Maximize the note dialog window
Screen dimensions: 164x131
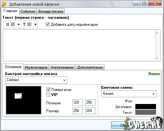144,3
